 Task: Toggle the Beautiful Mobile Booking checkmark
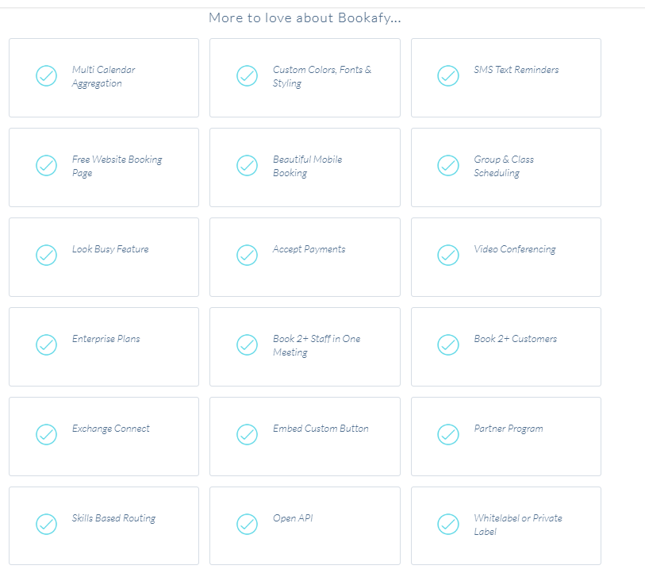tap(247, 166)
